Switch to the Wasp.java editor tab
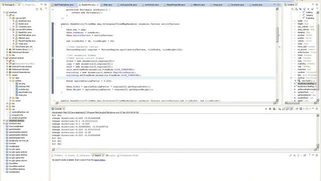The width and height of the screenshot is (321, 181). pos(217,5)
